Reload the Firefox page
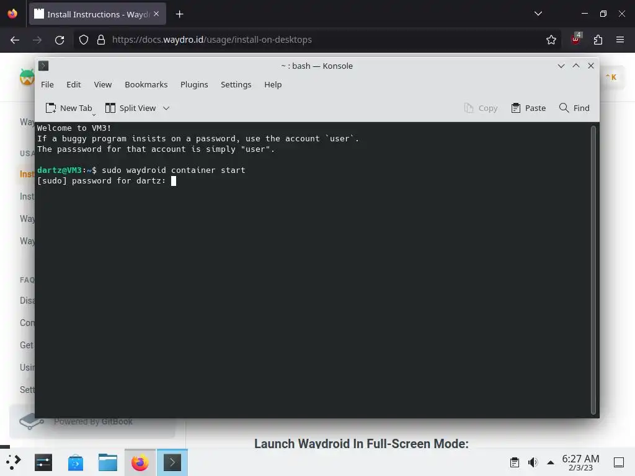The image size is (635, 476). point(60,40)
